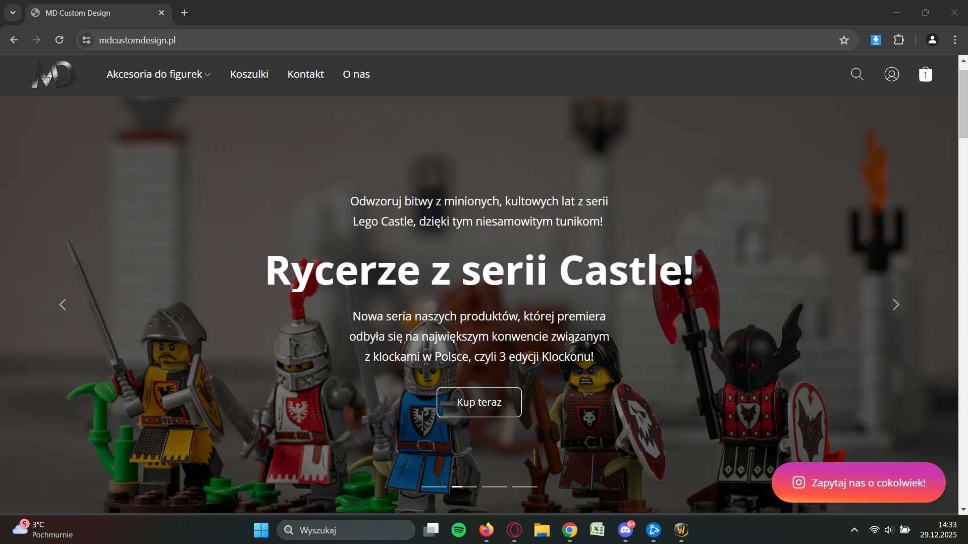View site information for mdcustomdesign.pl

pos(86,40)
